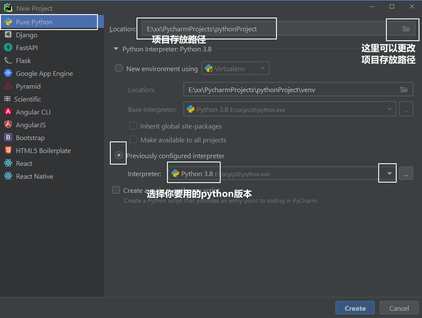
Task: Select Scientific project type
Action: [52, 99]
